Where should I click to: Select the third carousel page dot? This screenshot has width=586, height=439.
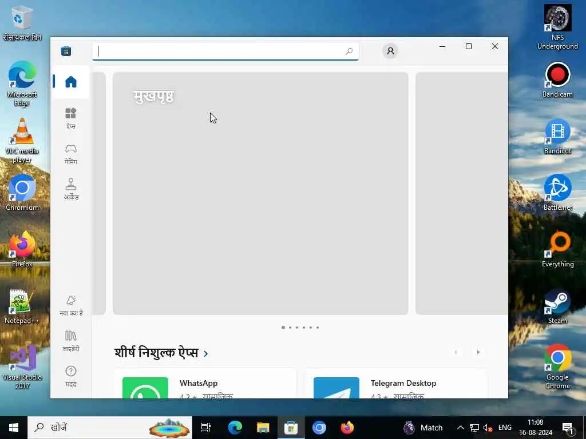pos(297,328)
